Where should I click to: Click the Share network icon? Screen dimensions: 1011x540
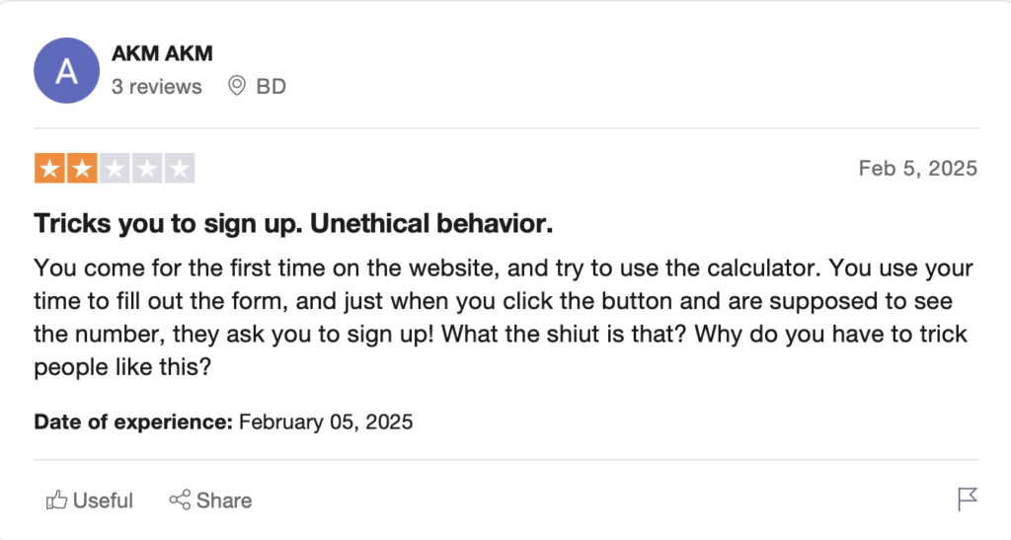(180, 501)
